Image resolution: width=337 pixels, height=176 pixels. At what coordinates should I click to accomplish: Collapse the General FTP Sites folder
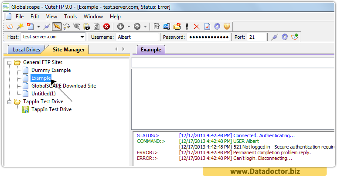click(9, 63)
